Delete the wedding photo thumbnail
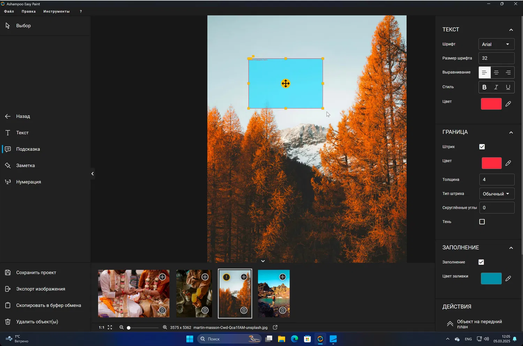 162,310
